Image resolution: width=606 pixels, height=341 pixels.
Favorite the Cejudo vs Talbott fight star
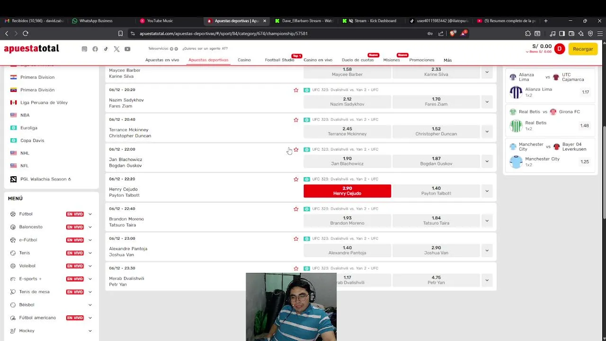(296, 179)
